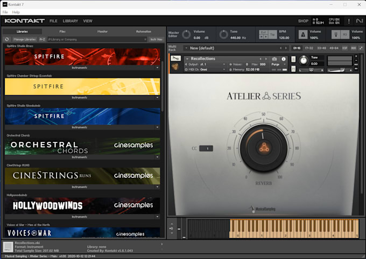Click the instrument pan slider
The height and width of the screenshot is (259, 366).
pyautogui.click(x=311, y=70)
